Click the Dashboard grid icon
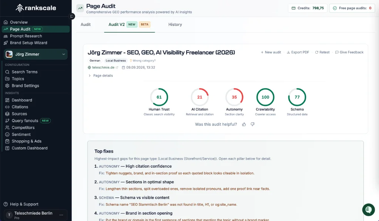This screenshot has width=379, height=221. [7, 100]
